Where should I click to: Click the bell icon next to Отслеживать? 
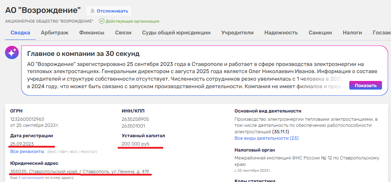(92, 11)
